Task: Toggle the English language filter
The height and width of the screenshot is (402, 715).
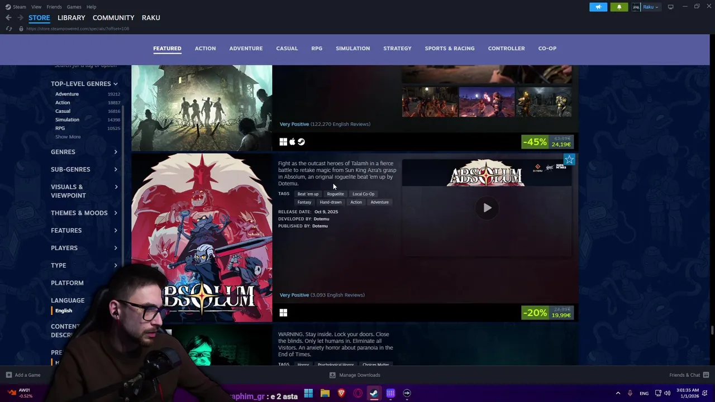Action: [x=64, y=310]
